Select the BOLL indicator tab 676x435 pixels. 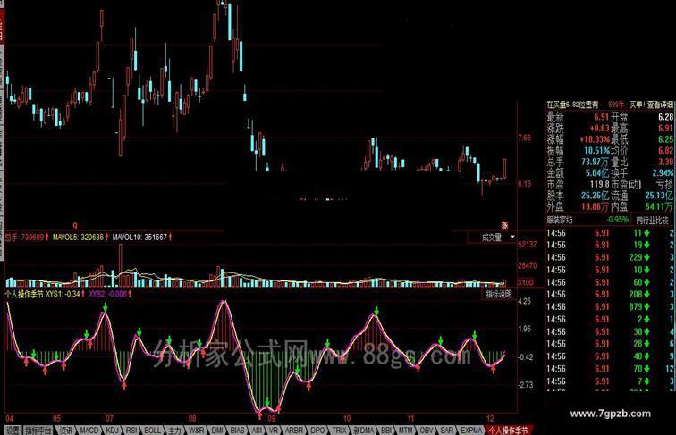[152, 431]
